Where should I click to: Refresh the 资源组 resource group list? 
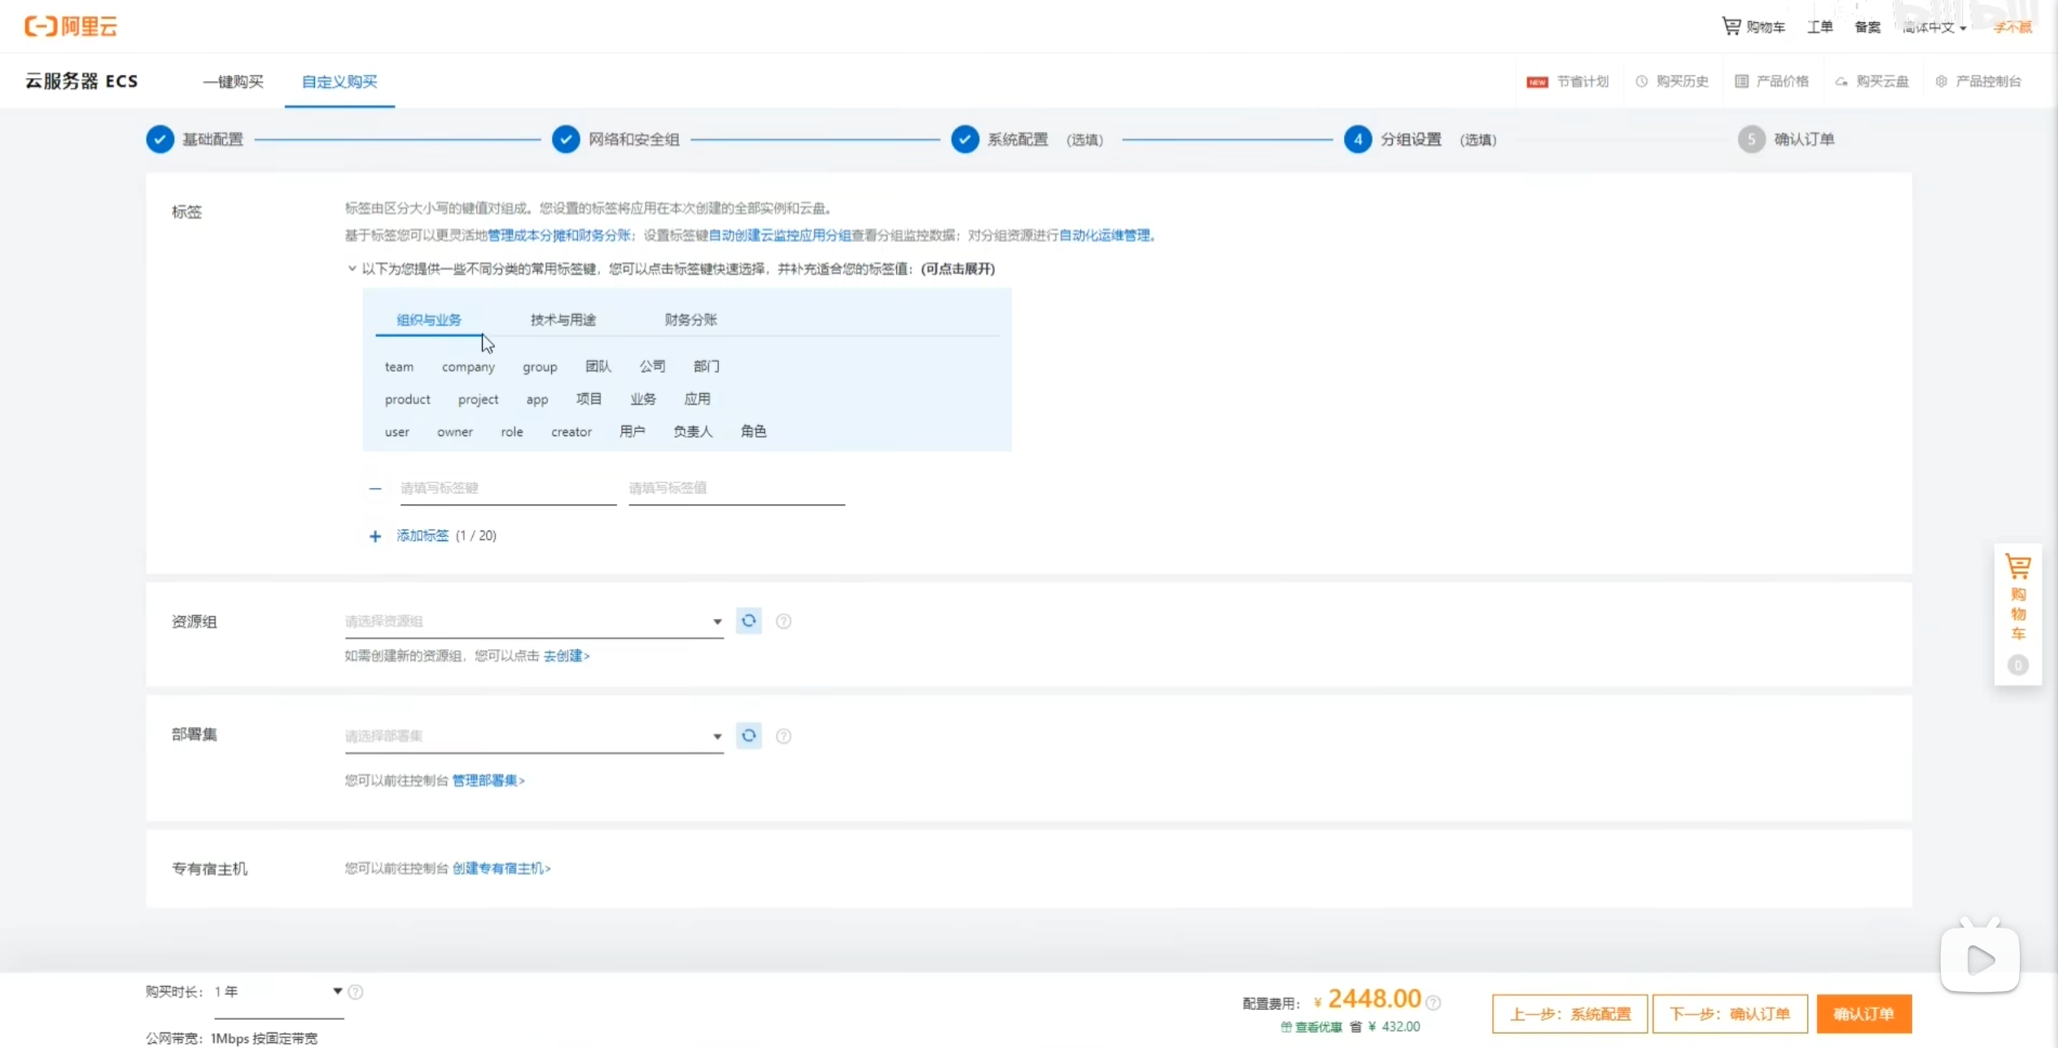point(748,621)
